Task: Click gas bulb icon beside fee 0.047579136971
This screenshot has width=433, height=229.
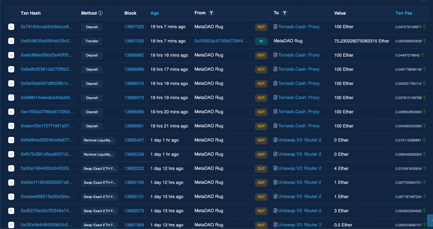Action: pyautogui.click(x=424, y=27)
